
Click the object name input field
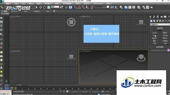click(x=159, y=50)
